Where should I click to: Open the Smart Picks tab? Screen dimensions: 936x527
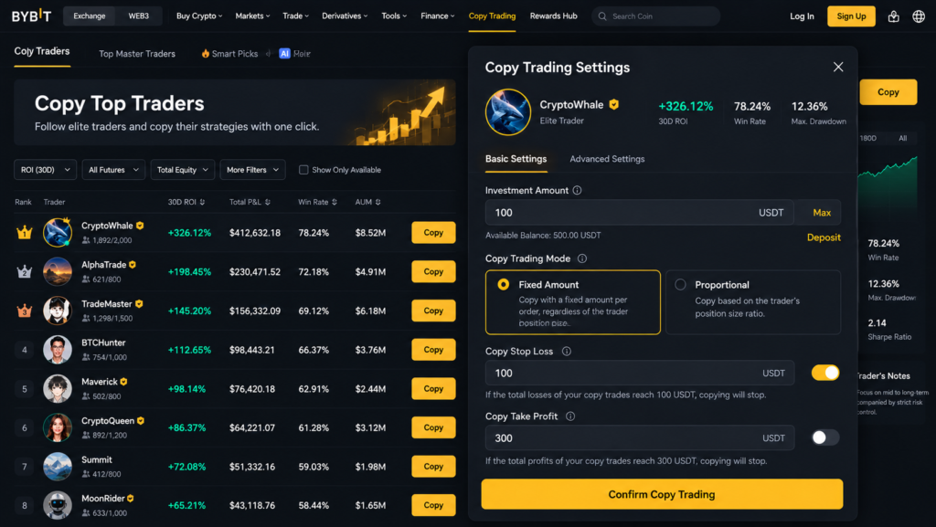[x=229, y=54]
